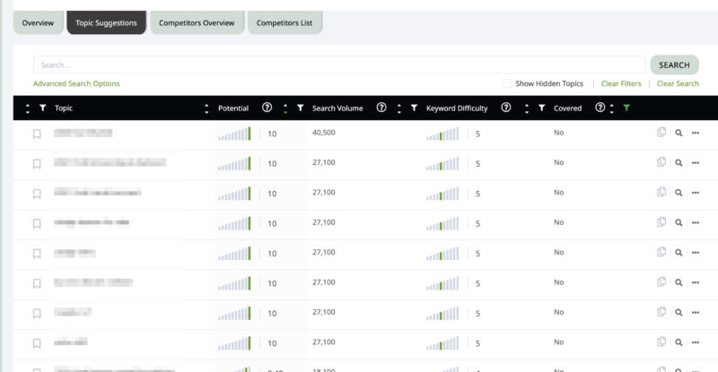Click the Potential bar in the first row
This screenshot has height=372, width=718.
(233, 134)
